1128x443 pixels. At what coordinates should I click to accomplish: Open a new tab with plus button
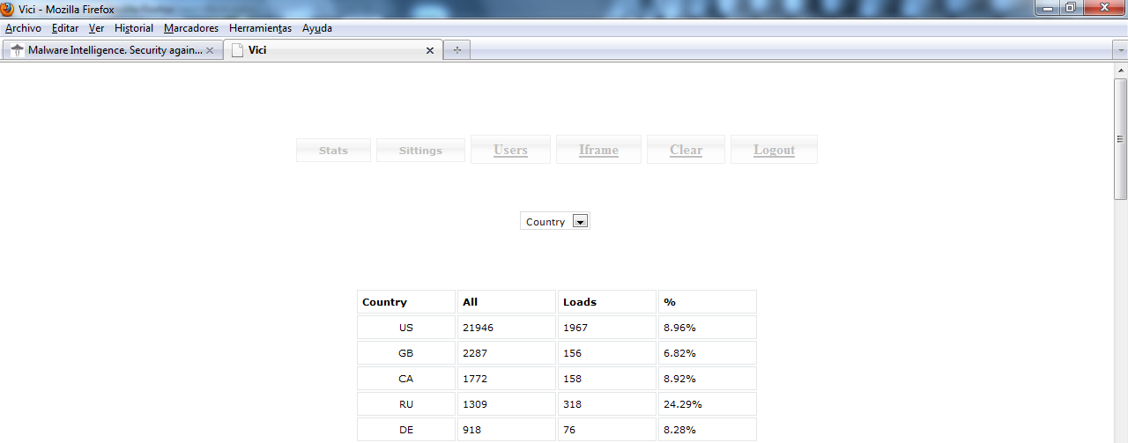(456, 50)
